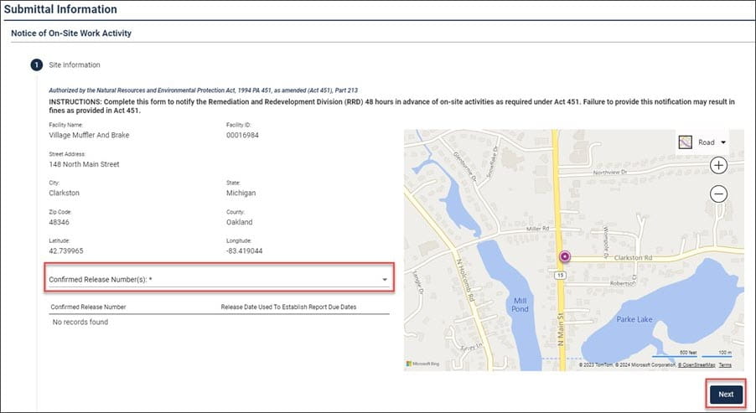Click the Notice of On-Site Work Activity heading
Screen dimensions: 756x413
pyautogui.click(x=71, y=34)
